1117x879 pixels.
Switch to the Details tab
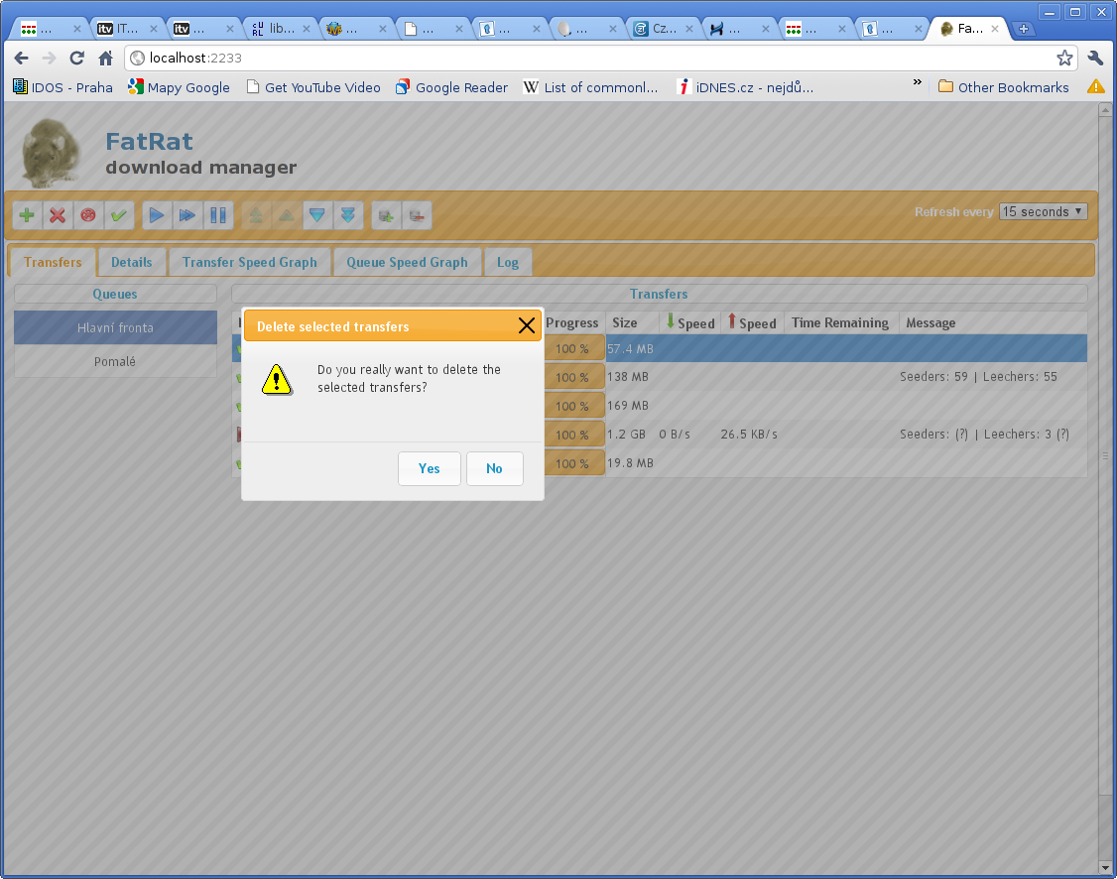point(132,262)
